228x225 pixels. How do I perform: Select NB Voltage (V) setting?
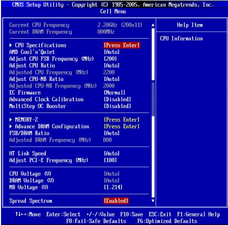29,187
